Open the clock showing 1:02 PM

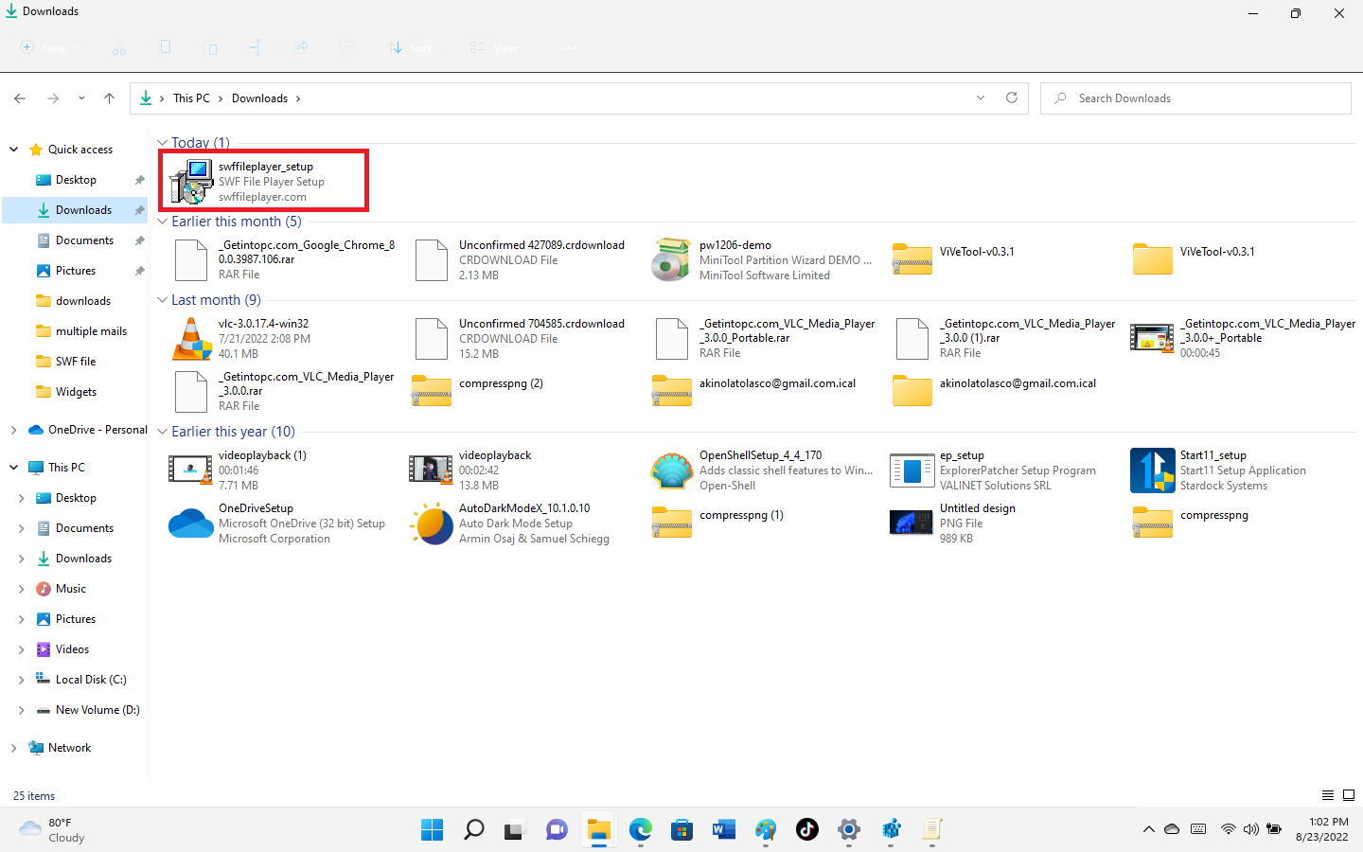1322,829
